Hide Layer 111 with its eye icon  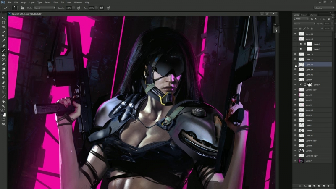pyautogui.click(x=295, y=54)
